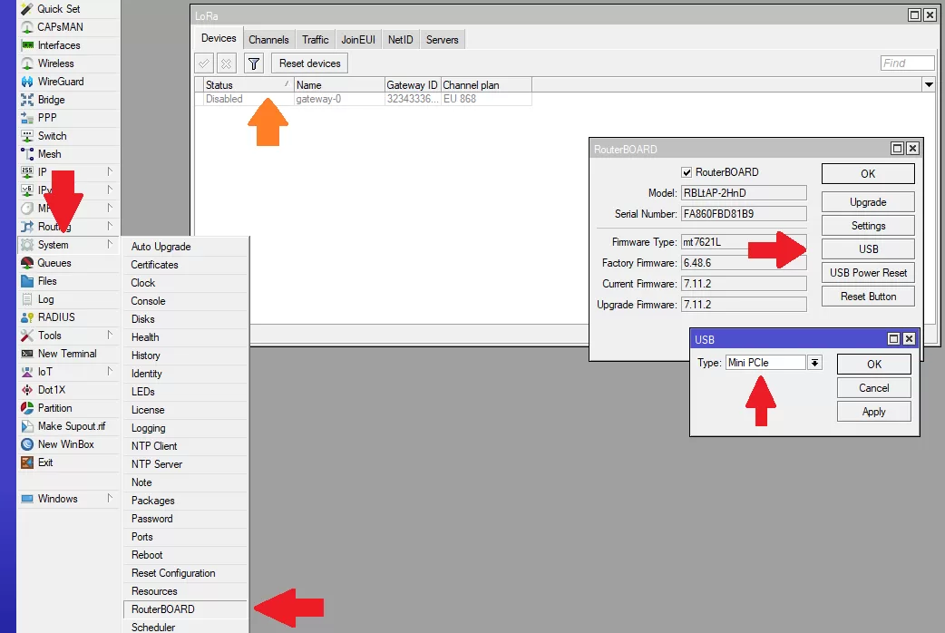Image resolution: width=945 pixels, height=633 pixels.
Task: Open the LoRa column selector dropdown
Action: (x=929, y=85)
